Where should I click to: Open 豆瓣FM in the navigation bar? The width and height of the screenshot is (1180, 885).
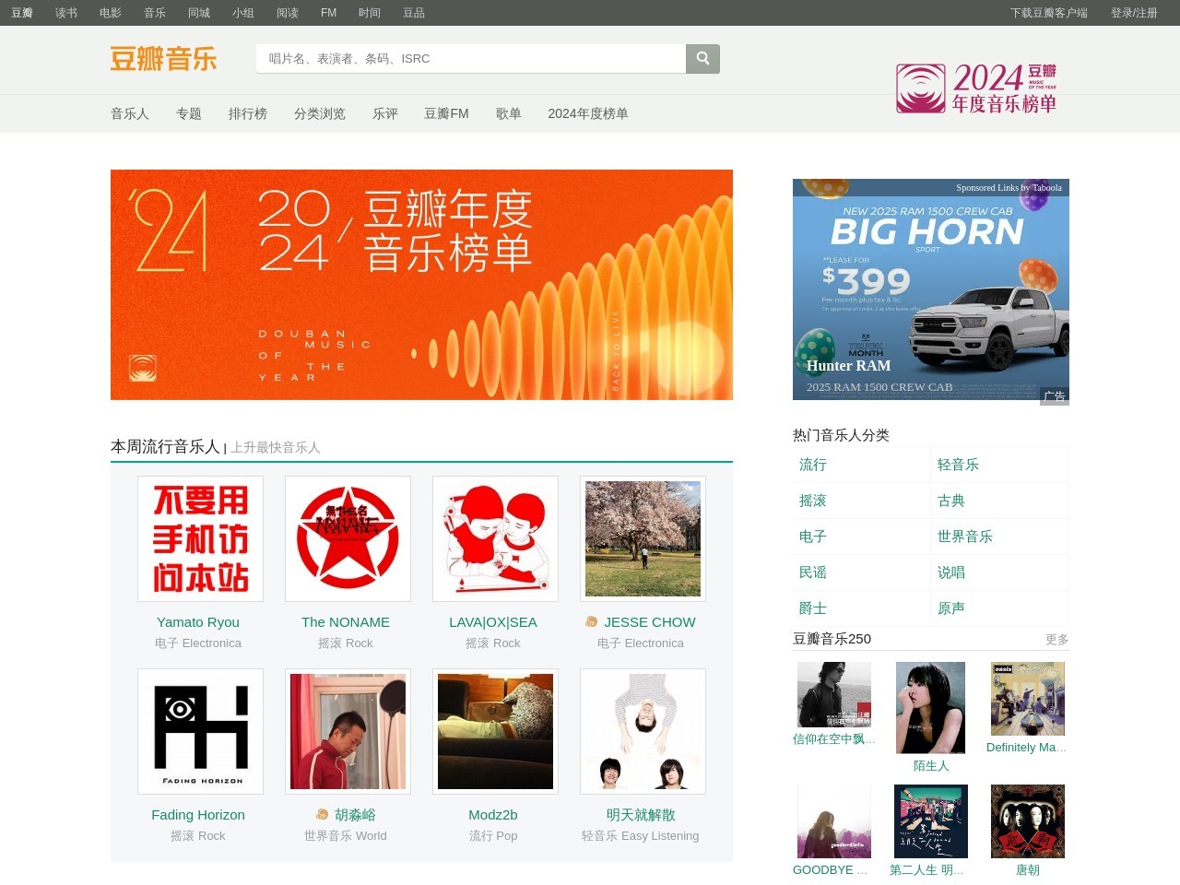pos(446,113)
